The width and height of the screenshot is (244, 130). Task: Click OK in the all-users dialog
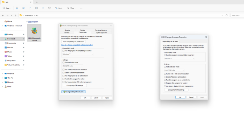coord(180,97)
